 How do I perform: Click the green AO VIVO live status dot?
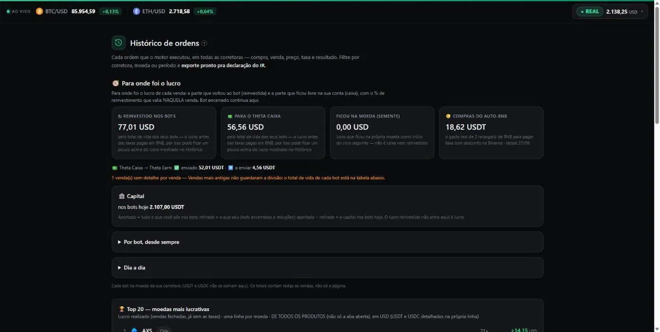[8, 11]
